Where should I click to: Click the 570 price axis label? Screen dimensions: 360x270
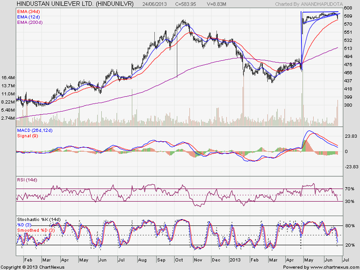348,24
